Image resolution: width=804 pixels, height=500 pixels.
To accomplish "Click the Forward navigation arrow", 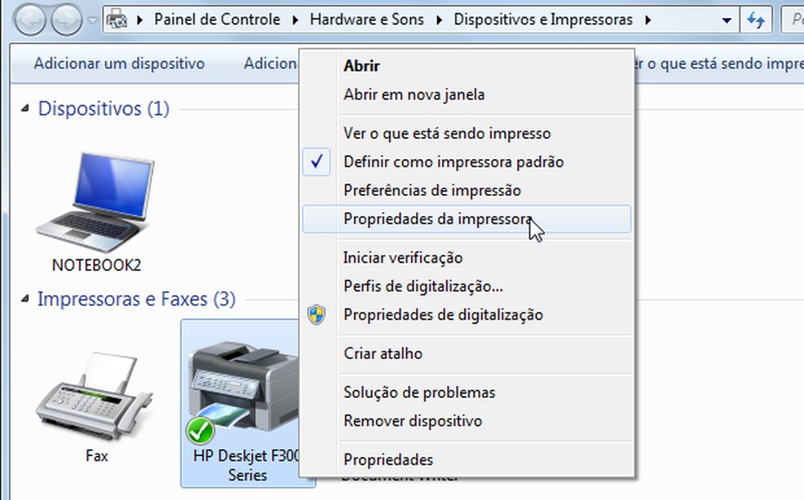I will tap(67, 20).
